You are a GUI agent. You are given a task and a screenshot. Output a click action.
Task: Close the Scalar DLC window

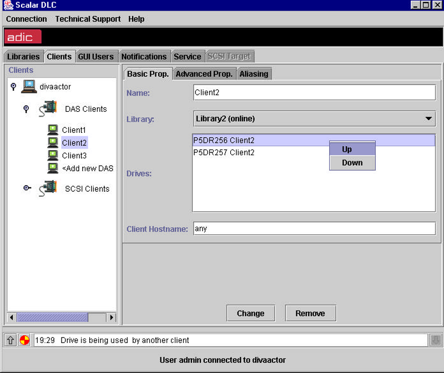[437, 5]
